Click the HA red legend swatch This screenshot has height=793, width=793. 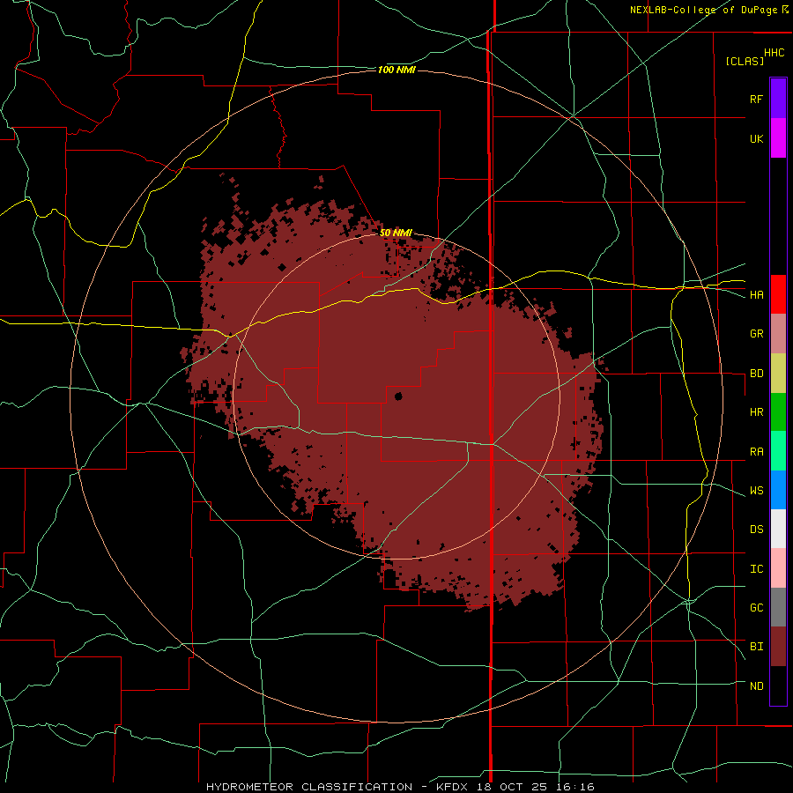(778, 294)
